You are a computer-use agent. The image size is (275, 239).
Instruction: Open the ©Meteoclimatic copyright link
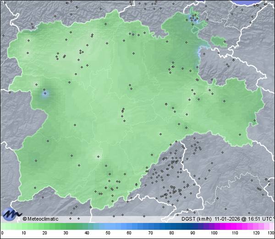pos(40,219)
